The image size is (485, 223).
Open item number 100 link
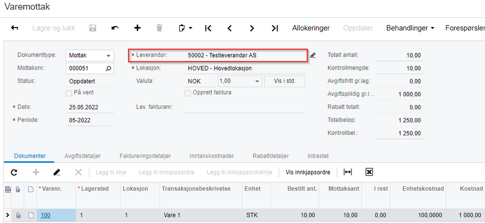coord(46,215)
